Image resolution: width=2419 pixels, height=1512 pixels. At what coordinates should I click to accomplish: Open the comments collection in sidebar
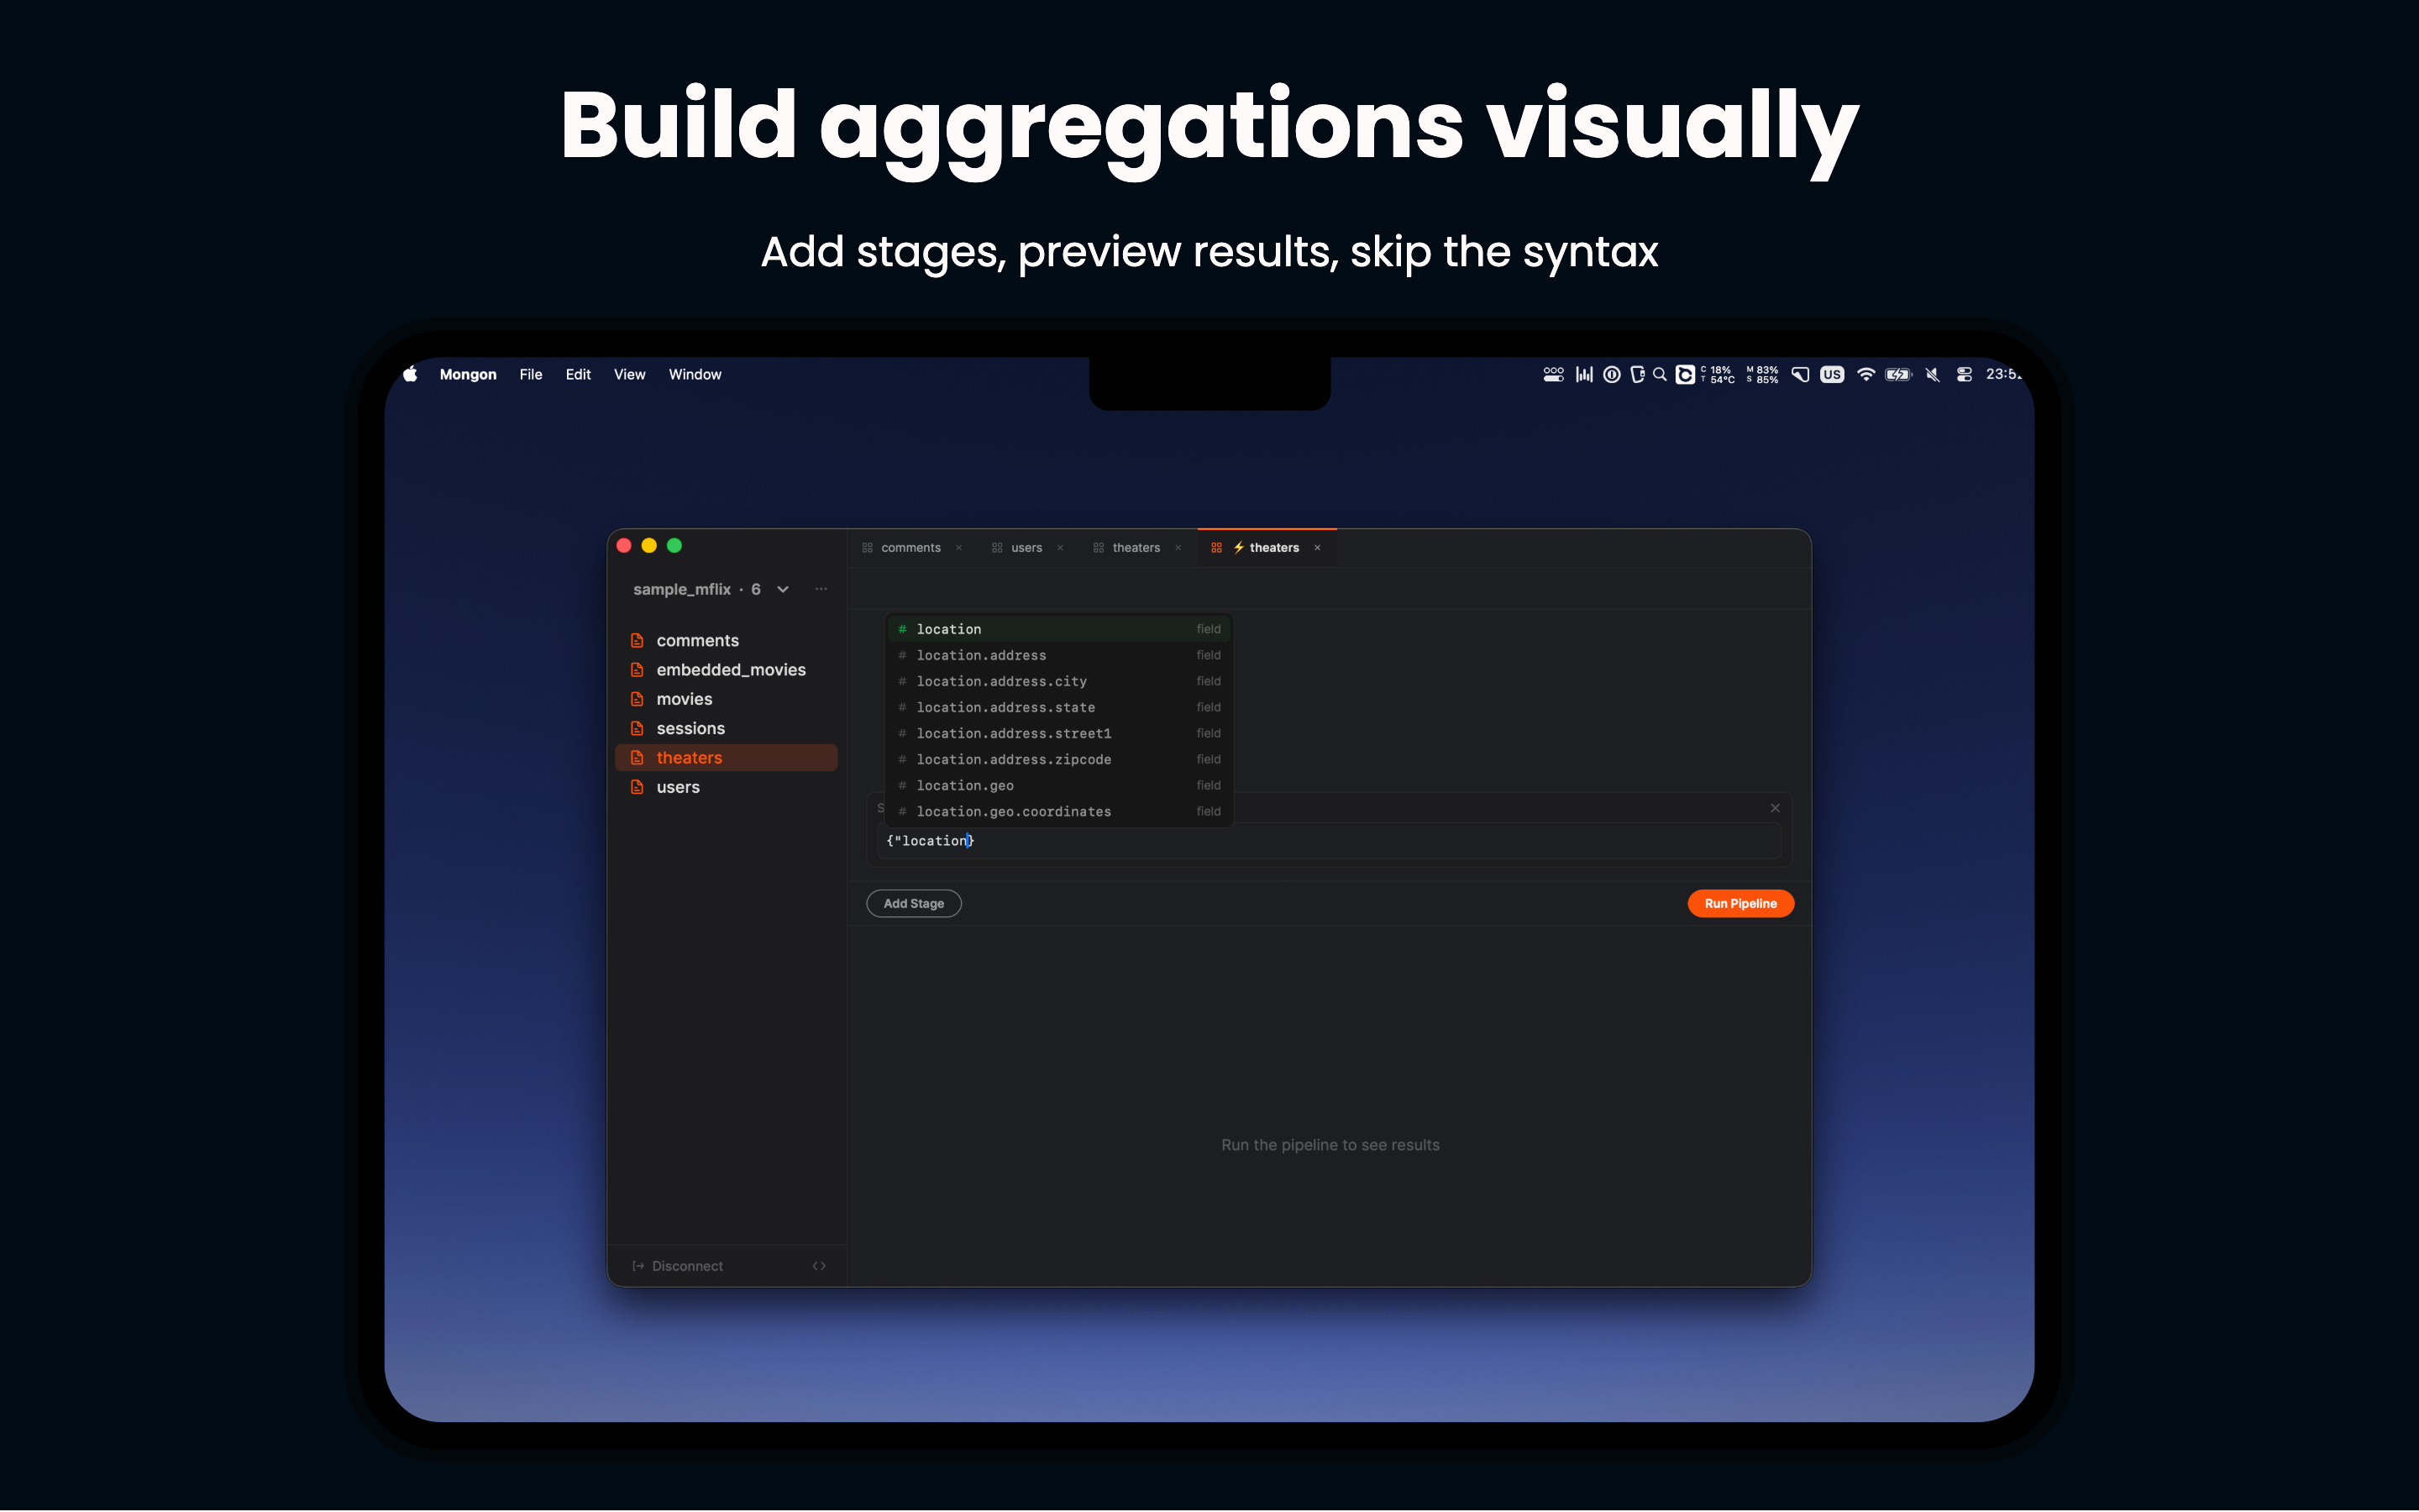(x=726, y=640)
